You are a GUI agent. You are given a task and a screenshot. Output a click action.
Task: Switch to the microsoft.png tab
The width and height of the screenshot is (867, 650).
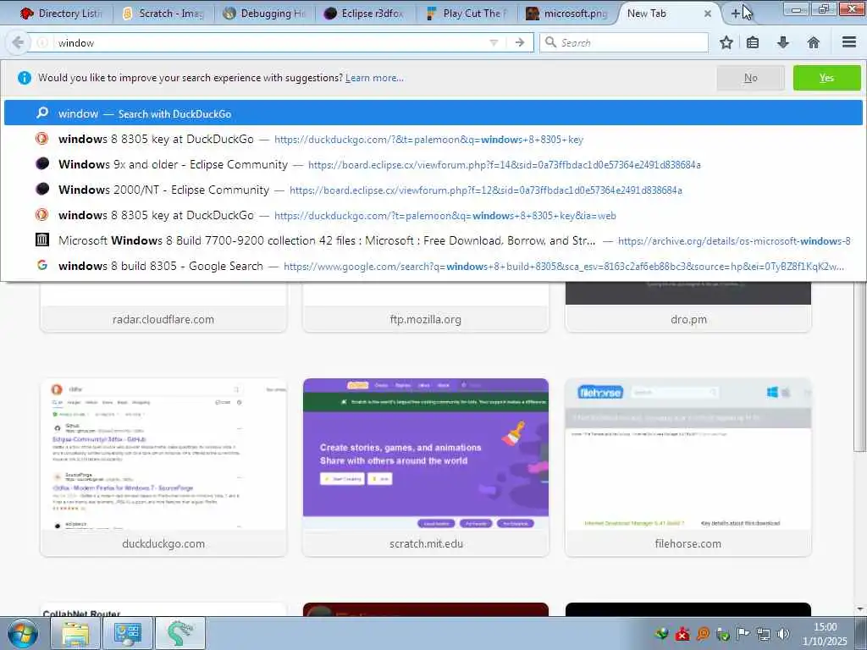coord(568,14)
